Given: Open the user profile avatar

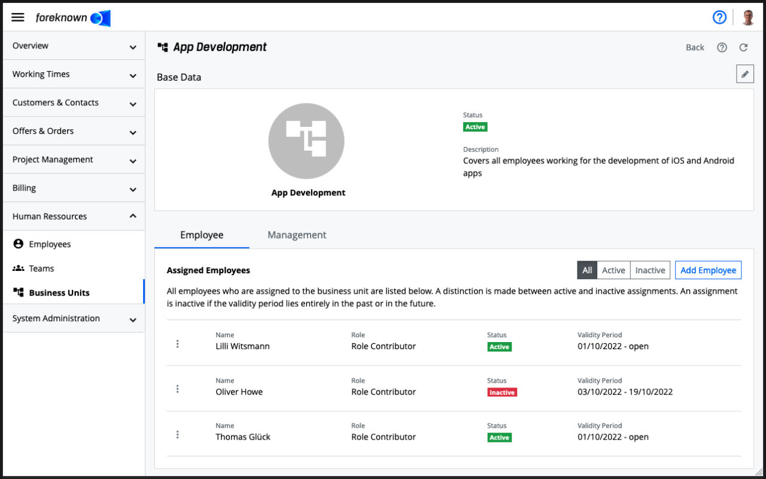Looking at the screenshot, I should (x=747, y=17).
